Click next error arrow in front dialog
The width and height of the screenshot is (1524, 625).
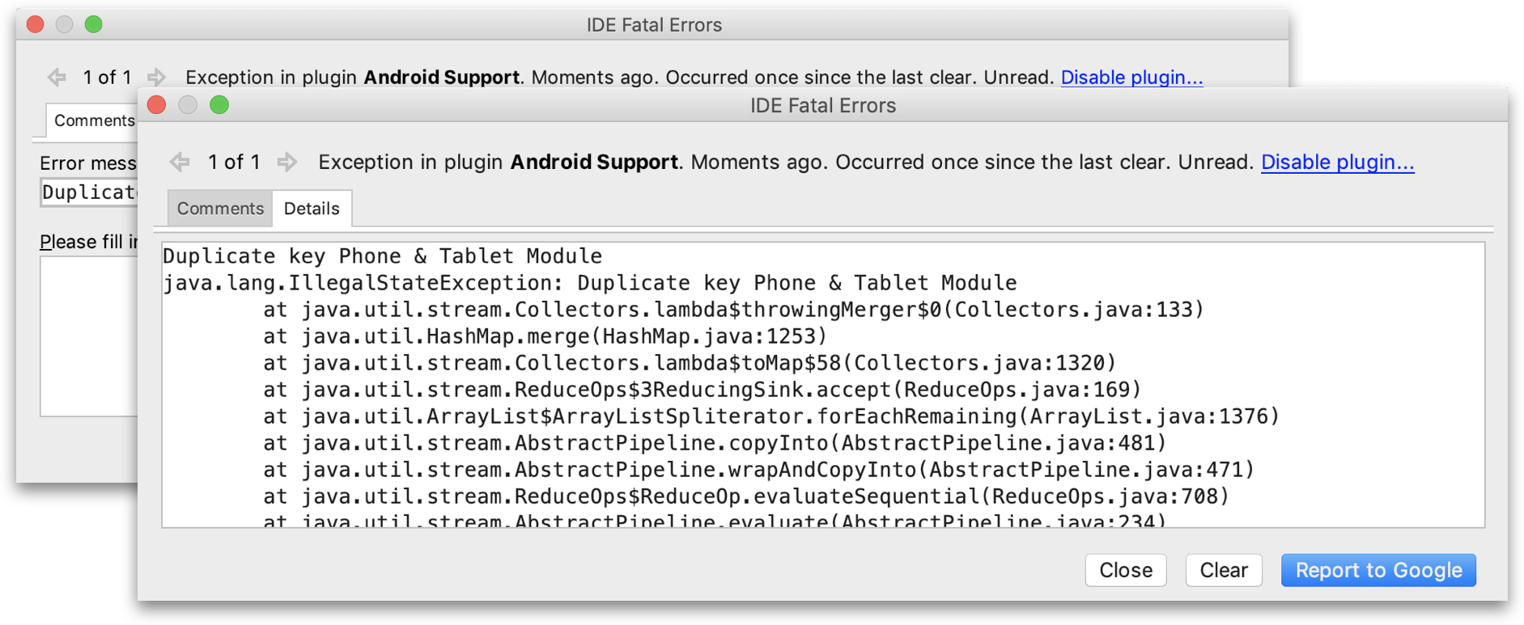coord(287,163)
